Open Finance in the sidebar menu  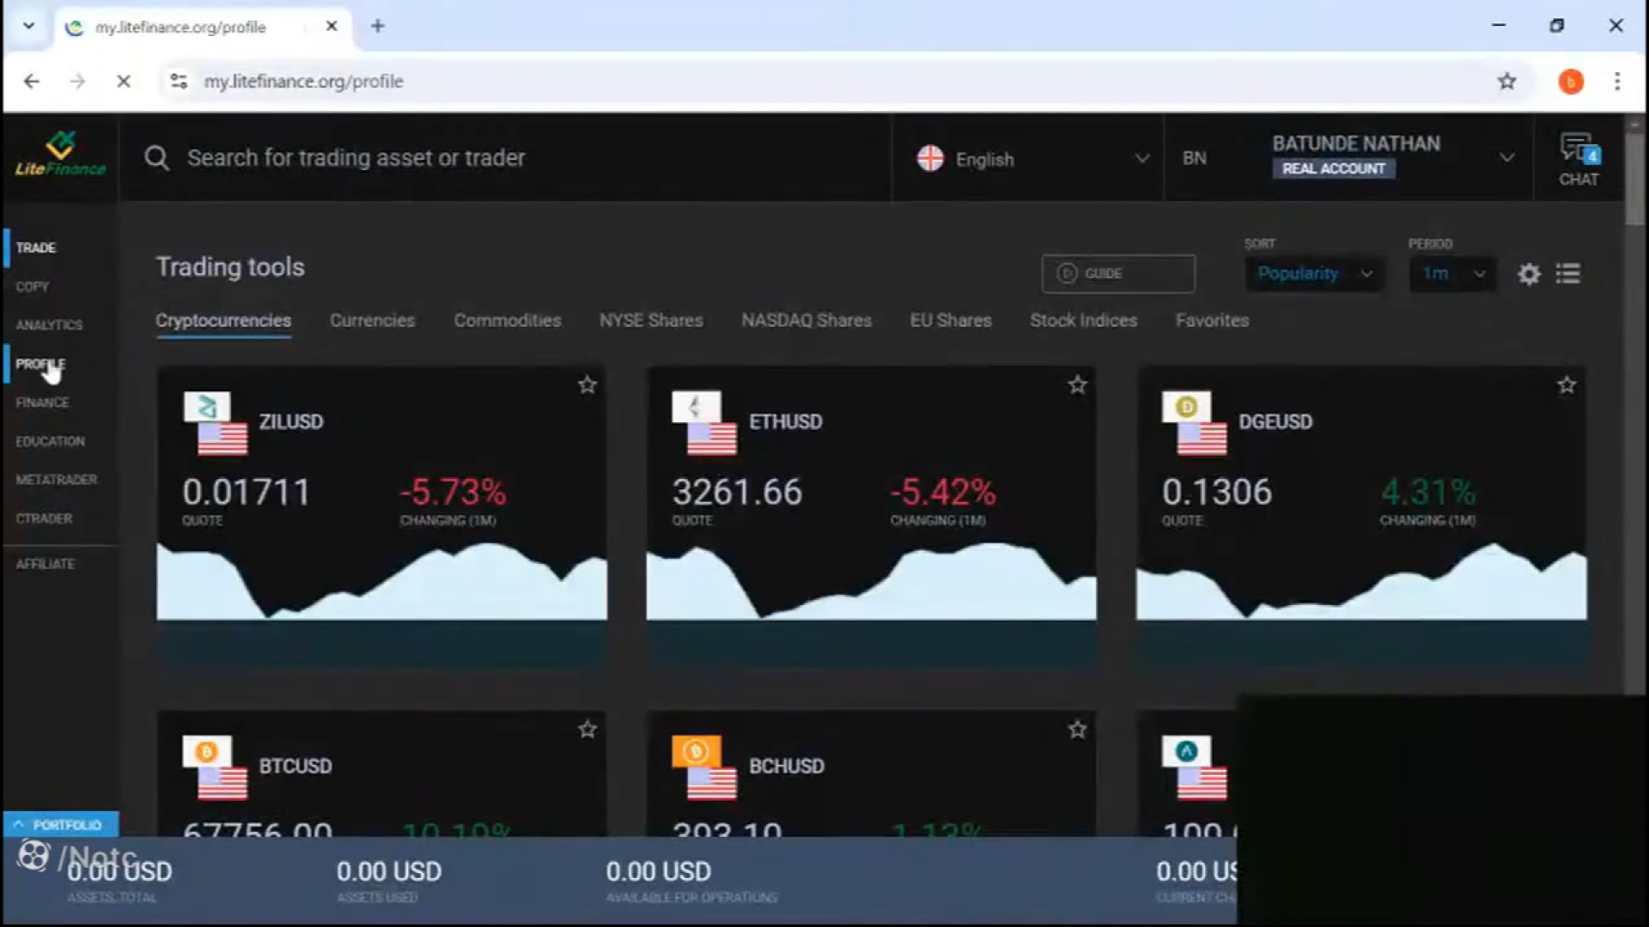[x=42, y=403]
